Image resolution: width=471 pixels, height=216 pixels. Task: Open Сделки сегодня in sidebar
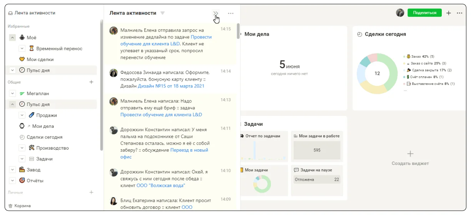[x=45, y=137]
